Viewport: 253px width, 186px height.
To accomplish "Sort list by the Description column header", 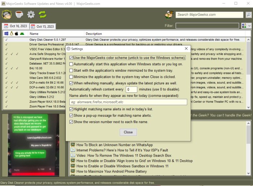I will [x=164, y=34].
